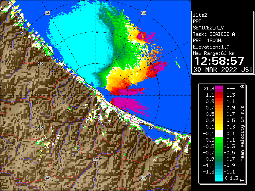
Task: Select the "Elevation:1.0" text
Action: coord(211,47)
